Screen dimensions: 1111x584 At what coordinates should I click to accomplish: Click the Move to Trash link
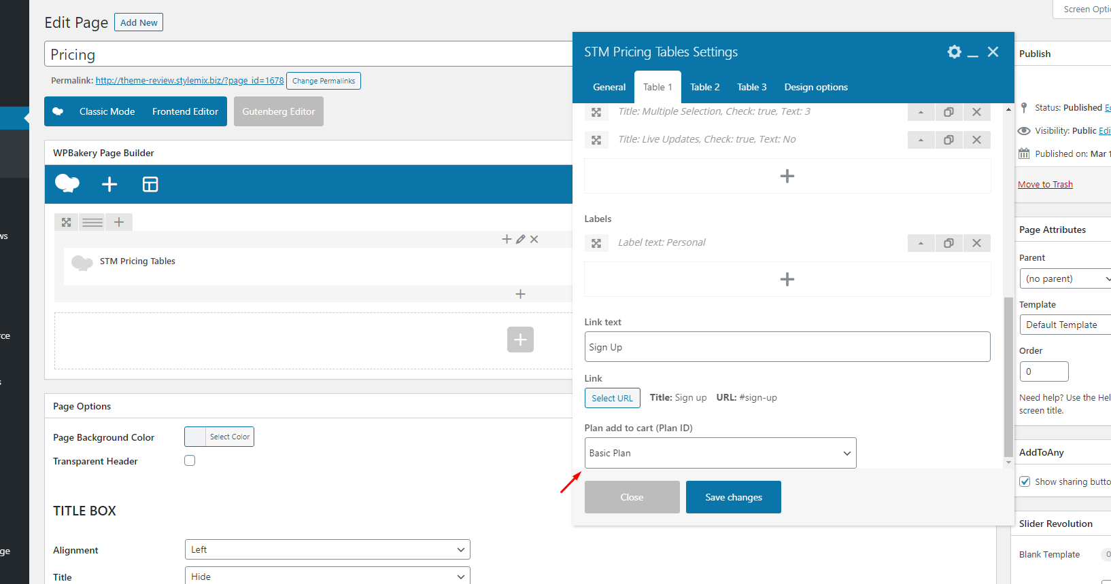coord(1045,184)
